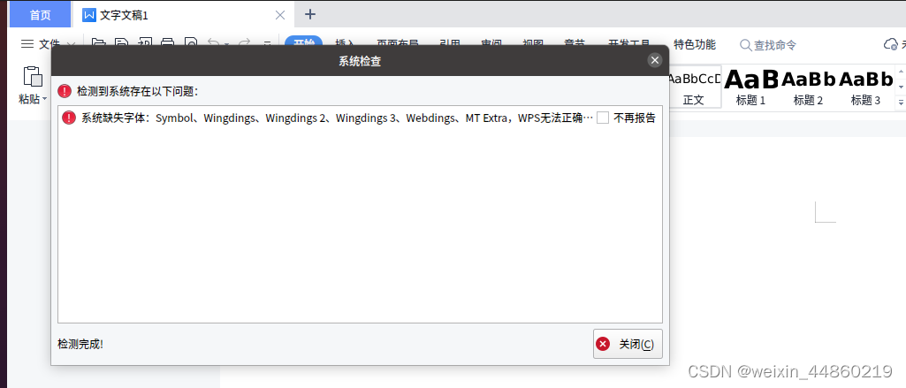Close the 文字文稿1 tab

(x=280, y=15)
